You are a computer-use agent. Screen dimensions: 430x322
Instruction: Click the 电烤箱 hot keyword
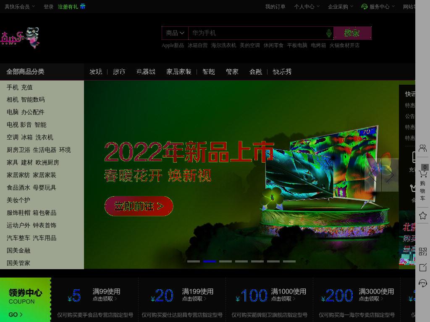[x=318, y=45]
